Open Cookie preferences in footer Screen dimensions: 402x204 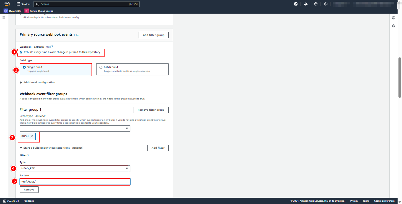[384, 201]
